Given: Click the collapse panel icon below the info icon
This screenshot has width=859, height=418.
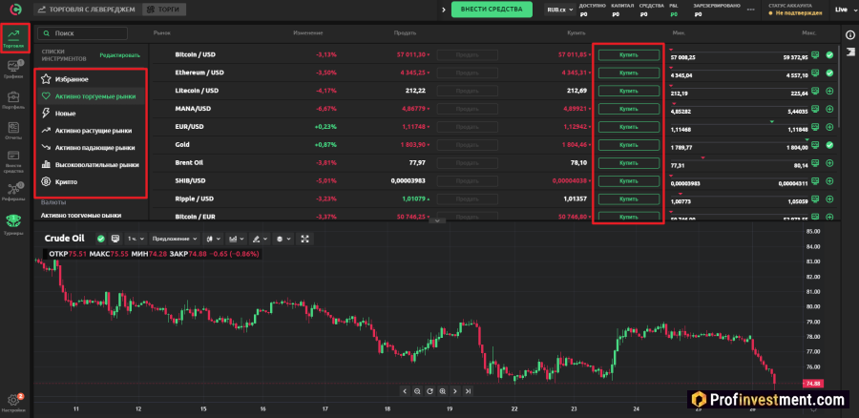Looking at the screenshot, I should coord(850,52).
